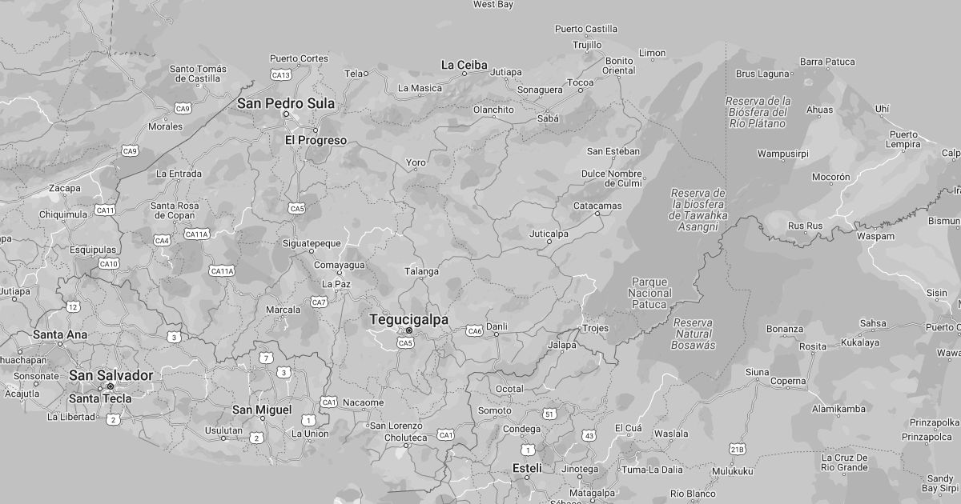This screenshot has height=504, width=961.
Task: Click the Puerto Lempira label
Action: pyautogui.click(x=903, y=139)
